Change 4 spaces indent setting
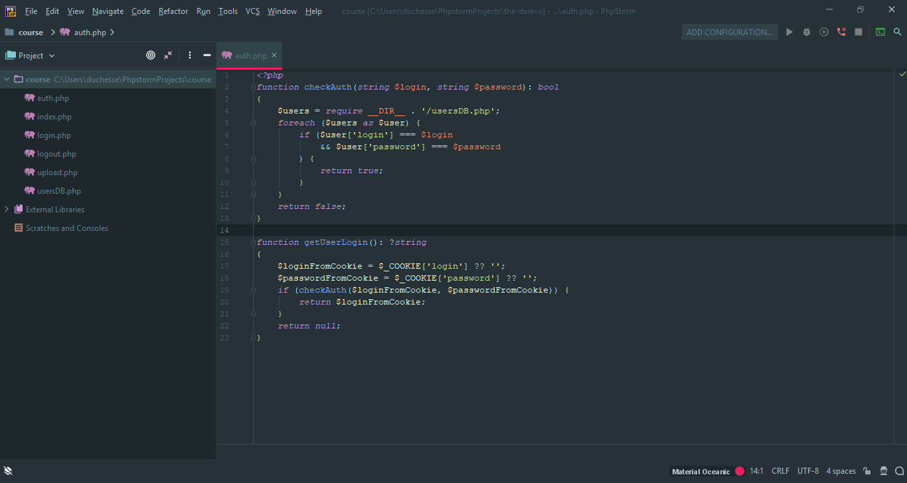The height and width of the screenshot is (483, 907). tap(841, 471)
